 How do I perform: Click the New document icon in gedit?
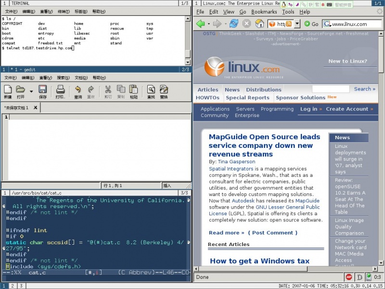pyautogui.click(x=8, y=90)
